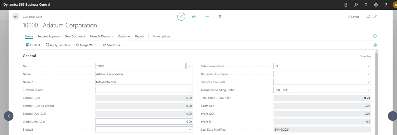The height and width of the screenshot is (135, 397).
Task: Click the pencil edit icon
Action: click(x=181, y=17)
